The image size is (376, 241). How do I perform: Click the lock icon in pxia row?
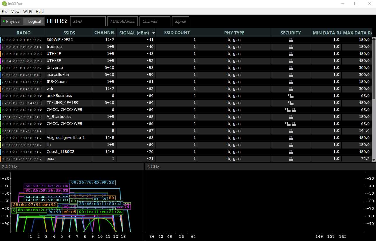[x=291, y=159]
